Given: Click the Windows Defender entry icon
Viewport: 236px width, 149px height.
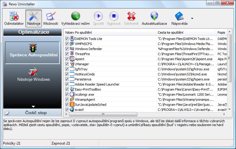Looking at the screenshot, I should [x=72, y=49].
